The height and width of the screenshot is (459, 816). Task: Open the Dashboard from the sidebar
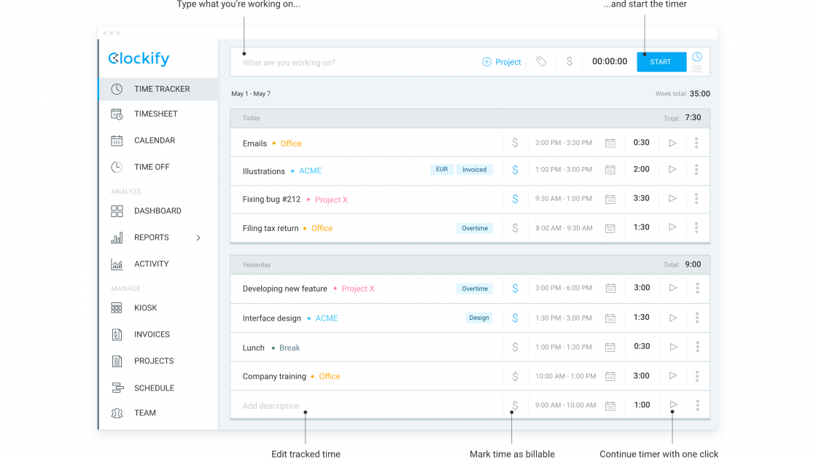(x=158, y=211)
